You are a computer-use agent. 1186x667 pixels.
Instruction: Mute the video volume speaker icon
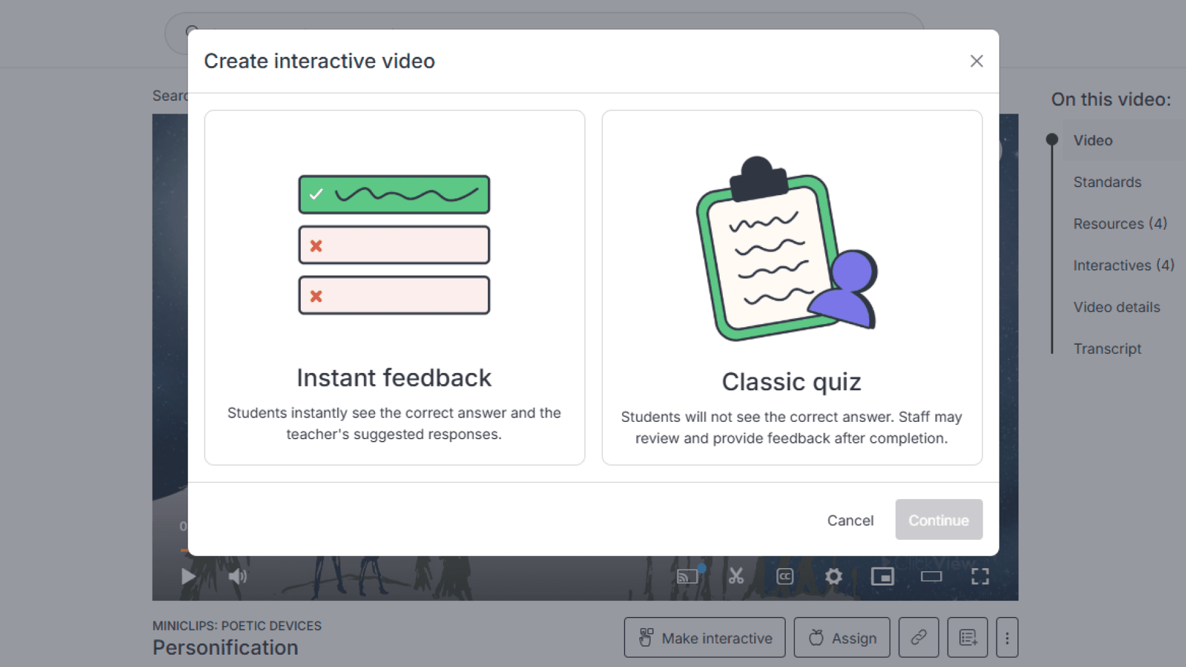point(237,577)
